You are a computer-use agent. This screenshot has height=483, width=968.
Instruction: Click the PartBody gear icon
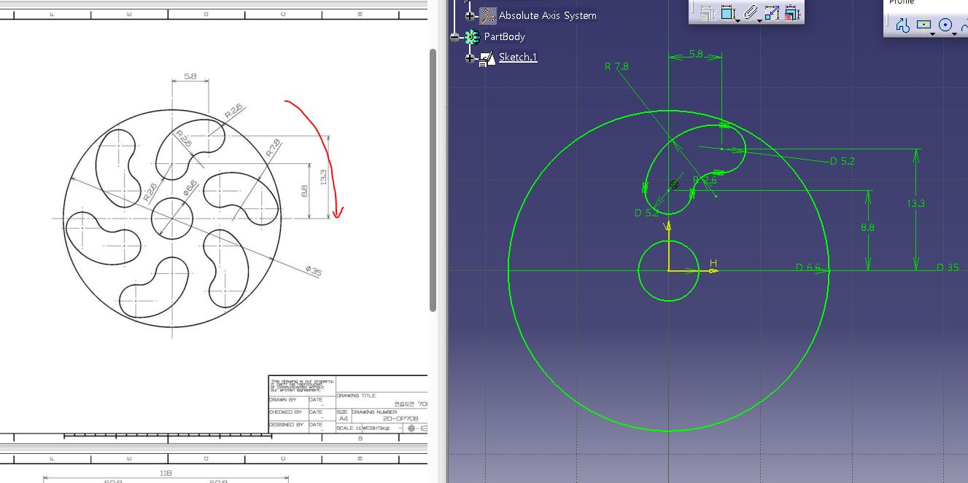[x=473, y=36]
